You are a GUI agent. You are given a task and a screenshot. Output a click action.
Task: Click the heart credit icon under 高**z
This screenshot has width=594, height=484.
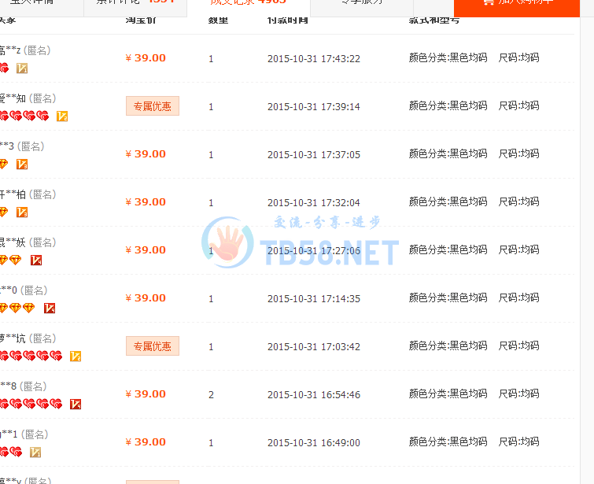click(x=4, y=68)
